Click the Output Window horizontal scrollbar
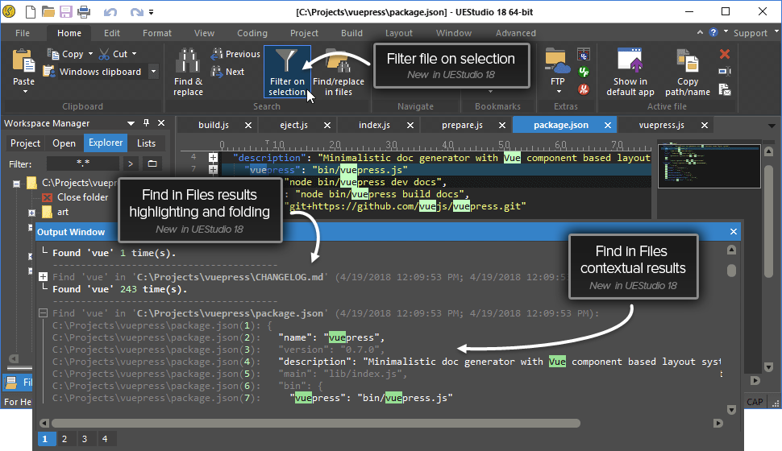This screenshot has width=782, height=451. click(x=316, y=423)
